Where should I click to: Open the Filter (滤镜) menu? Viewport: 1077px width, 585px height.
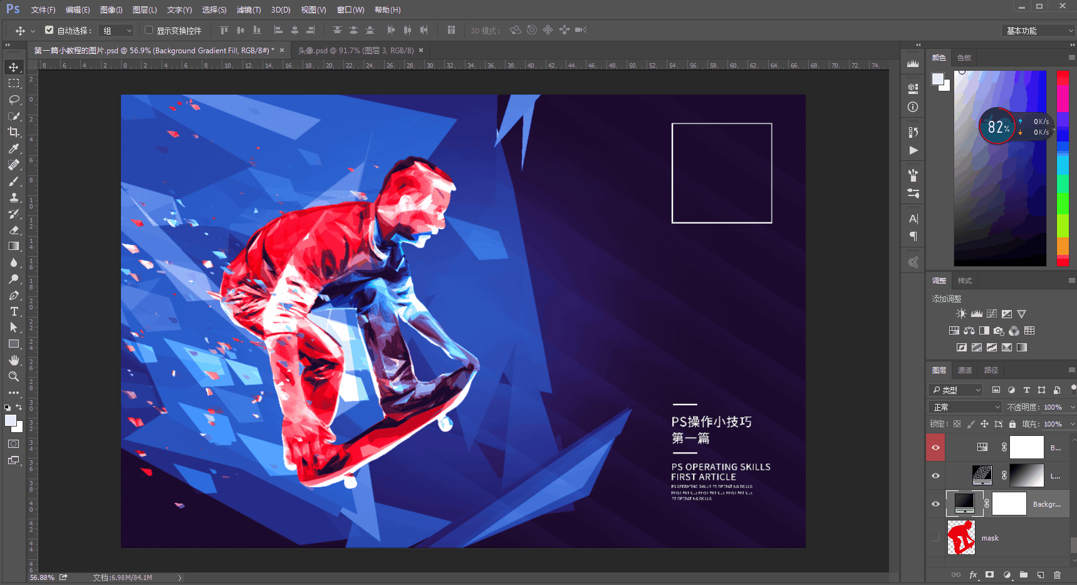248,10
